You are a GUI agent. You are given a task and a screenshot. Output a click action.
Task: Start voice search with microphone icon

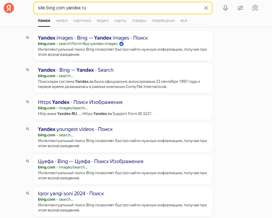(225, 8)
